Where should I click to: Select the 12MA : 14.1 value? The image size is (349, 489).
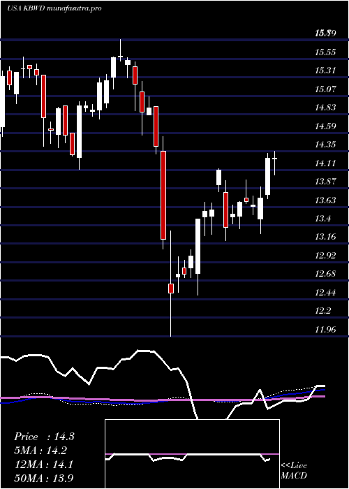tap(44, 465)
